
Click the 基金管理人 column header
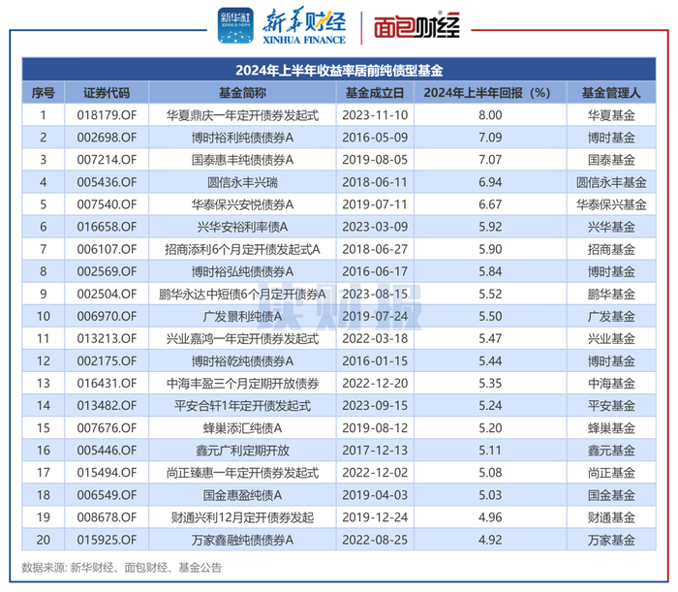tap(611, 93)
